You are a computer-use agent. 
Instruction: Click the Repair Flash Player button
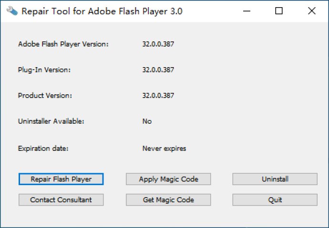click(61, 179)
